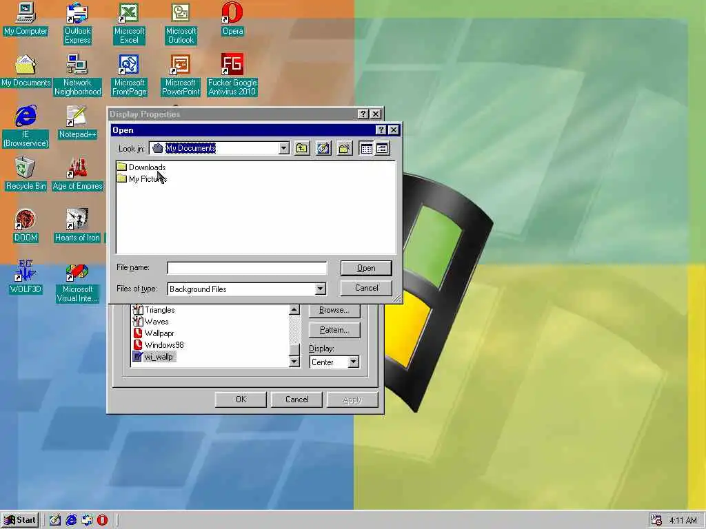Launch Notepad++ desktop shortcut
Screen dimensions: 706x529
77,123
